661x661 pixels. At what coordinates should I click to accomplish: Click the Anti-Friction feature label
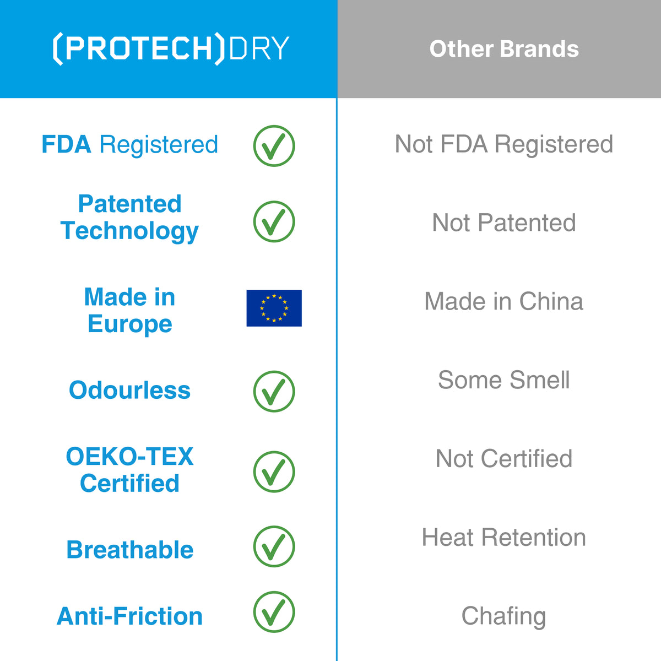point(129,616)
